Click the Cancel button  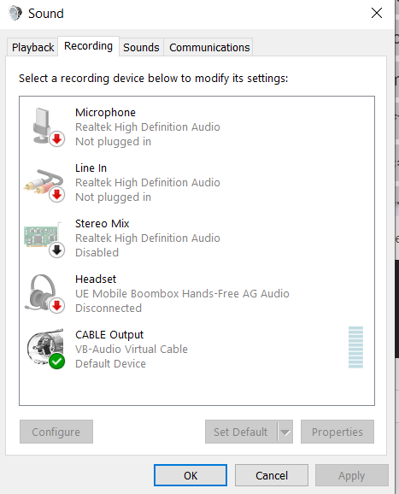coord(272,475)
